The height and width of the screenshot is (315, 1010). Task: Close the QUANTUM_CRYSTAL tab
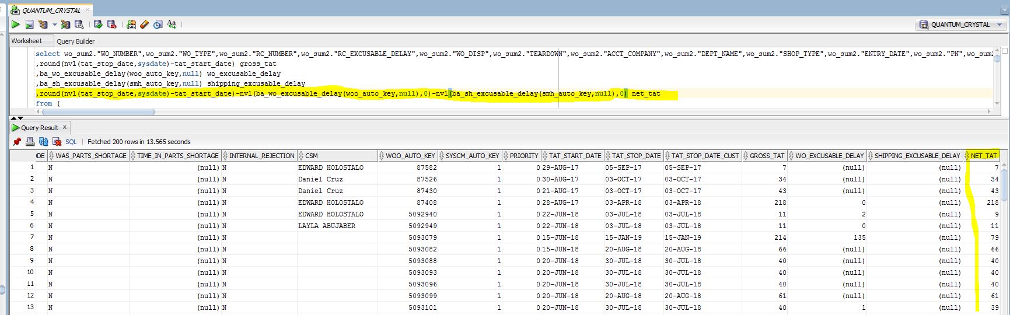(x=89, y=10)
